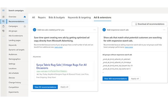Open Keywords in the sidebar
Image resolution: width=168 pixels, height=105 pixels.
[13, 45]
